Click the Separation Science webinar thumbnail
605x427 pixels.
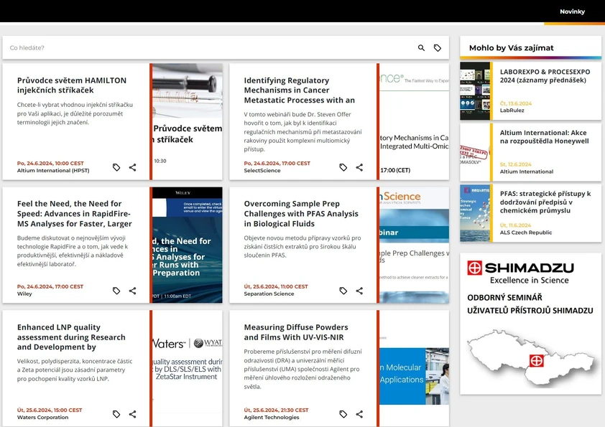(x=414, y=245)
